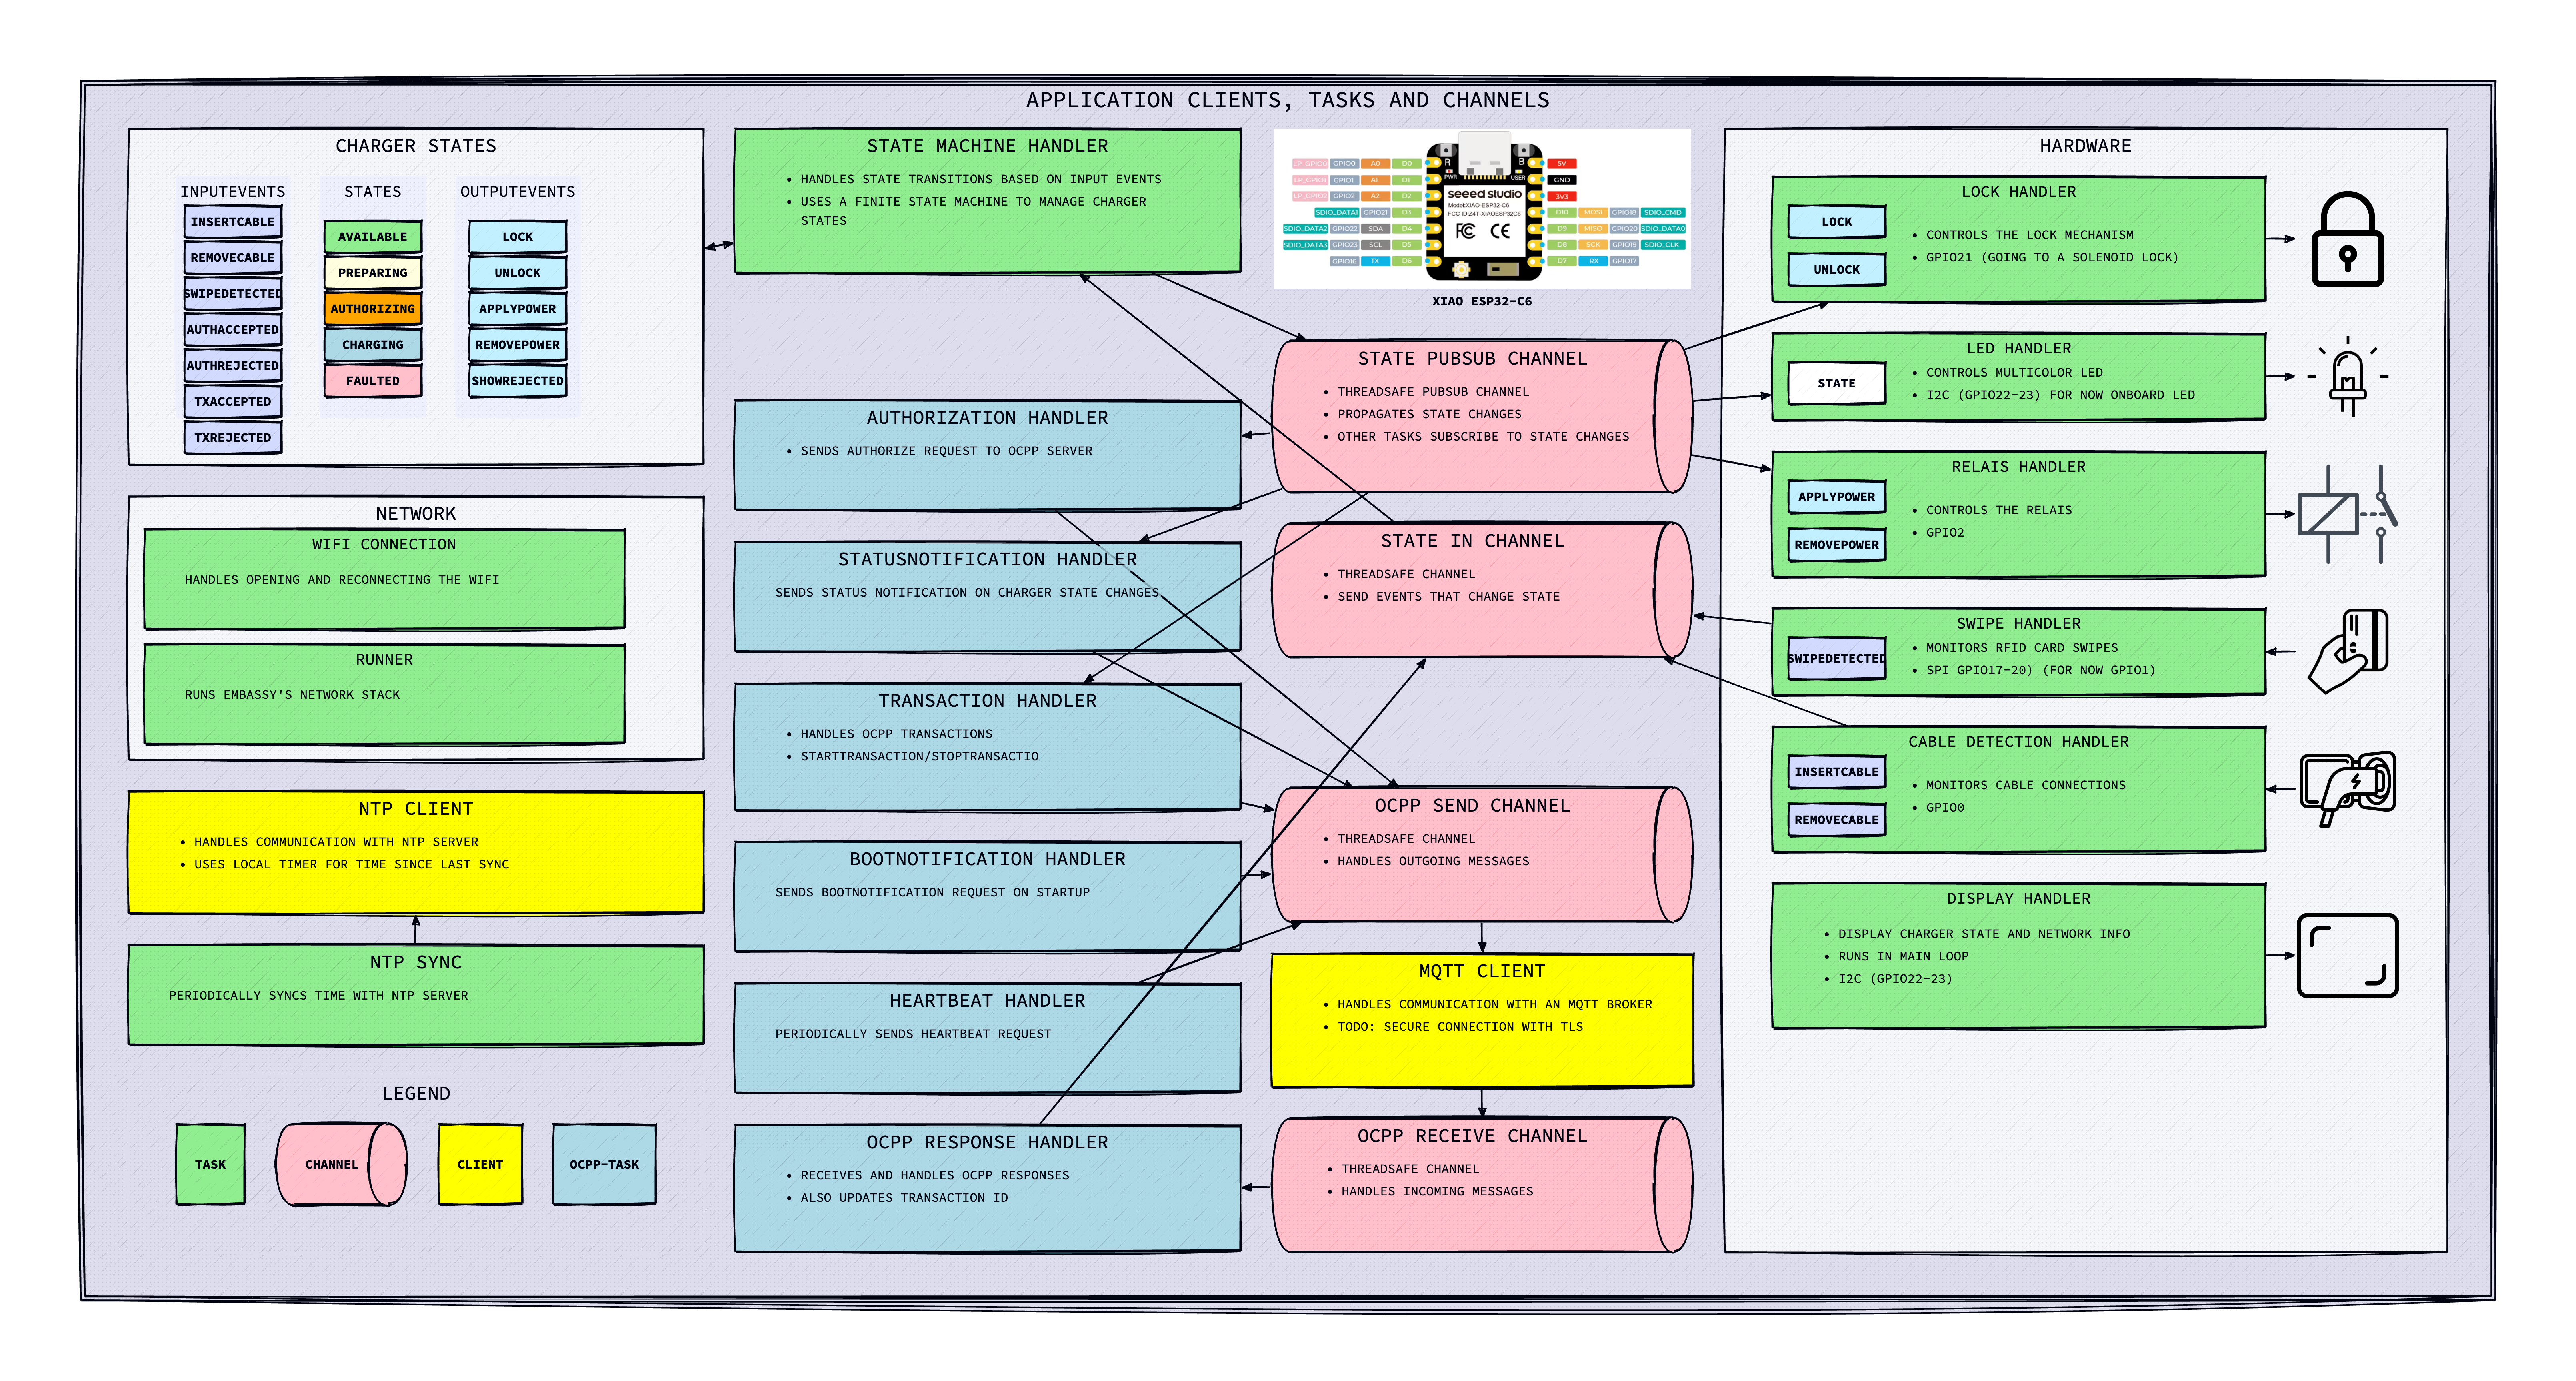The height and width of the screenshot is (1381, 2576).
Task: Click the PREPARING state box
Action: coord(372,273)
